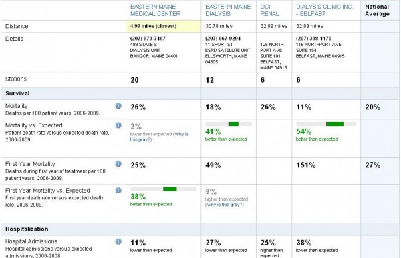
Task: Click the Hospital Admissions info icon
Action: [118, 241]
